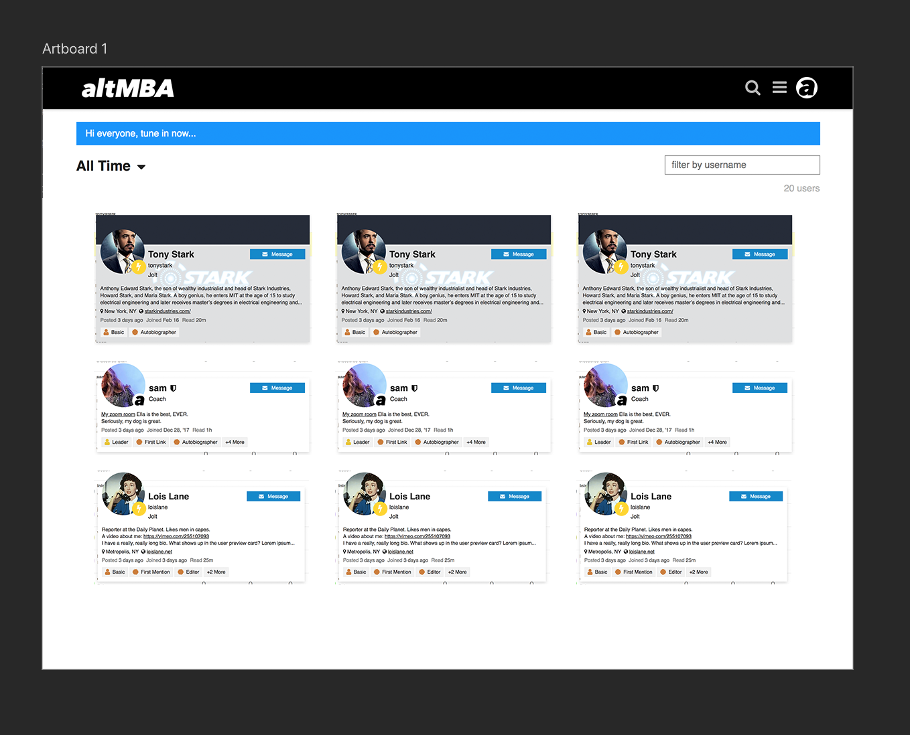Click the altMBA logo
910x735 pixels.
[127, 88]
